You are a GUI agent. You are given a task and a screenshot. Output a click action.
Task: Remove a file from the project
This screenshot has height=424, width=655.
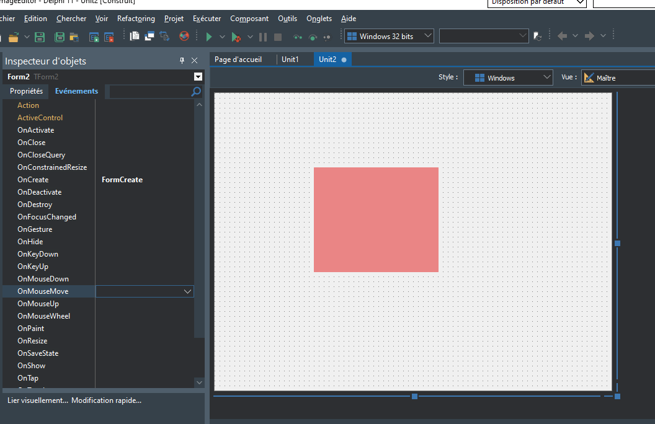click(x=109, y=37)
